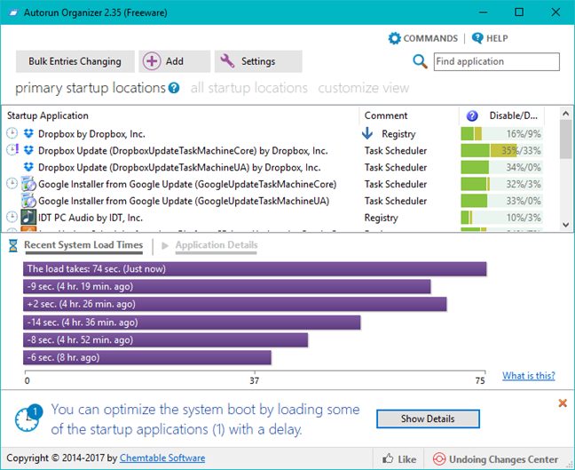
Task: Click Startup Application column header
Action: (48, 116)
